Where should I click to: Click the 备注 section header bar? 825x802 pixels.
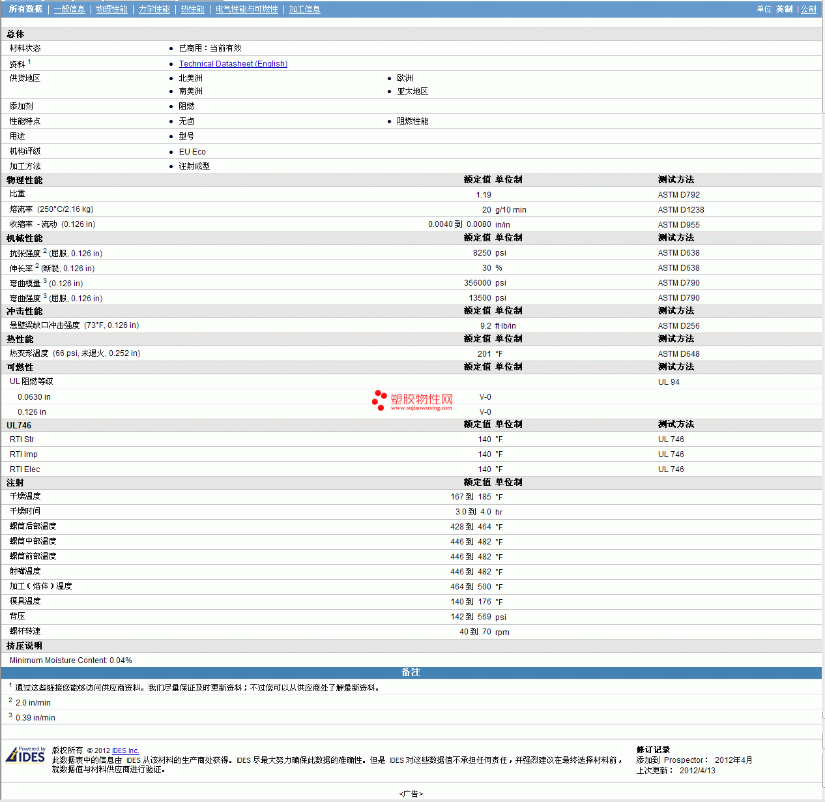click(x=411, y=672)
